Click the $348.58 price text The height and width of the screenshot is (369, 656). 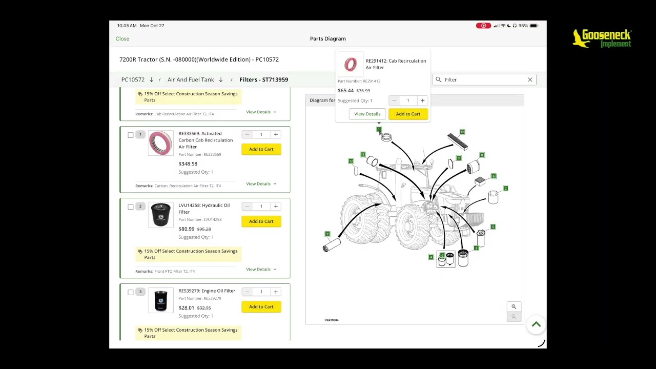pos(188,164)
